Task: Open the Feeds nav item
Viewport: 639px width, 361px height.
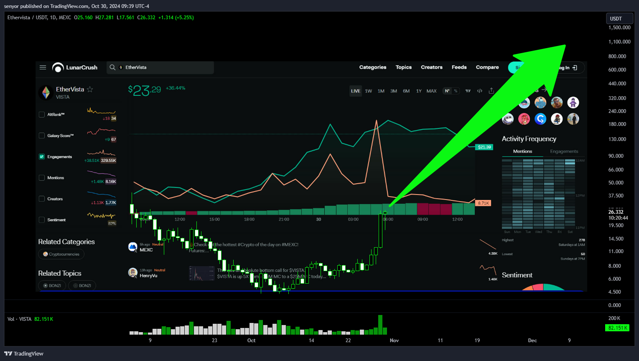Action: [x=459, y=67]
